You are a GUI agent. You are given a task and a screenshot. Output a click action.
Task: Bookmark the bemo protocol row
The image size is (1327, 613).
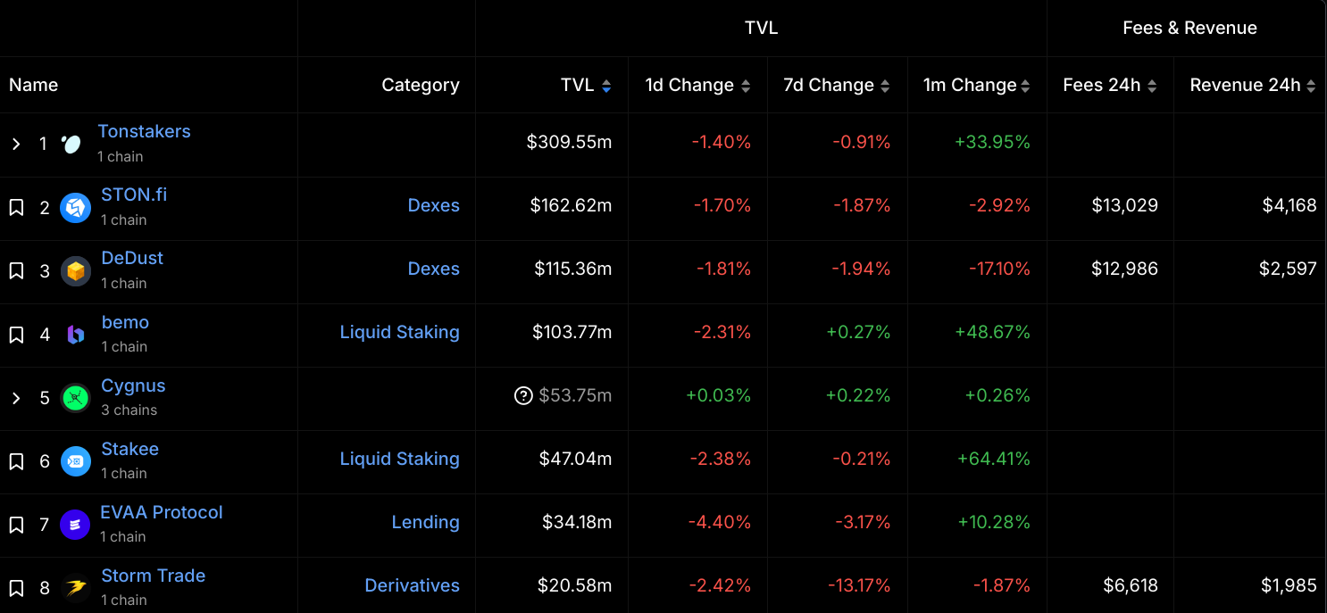click(x=16, y=335)
